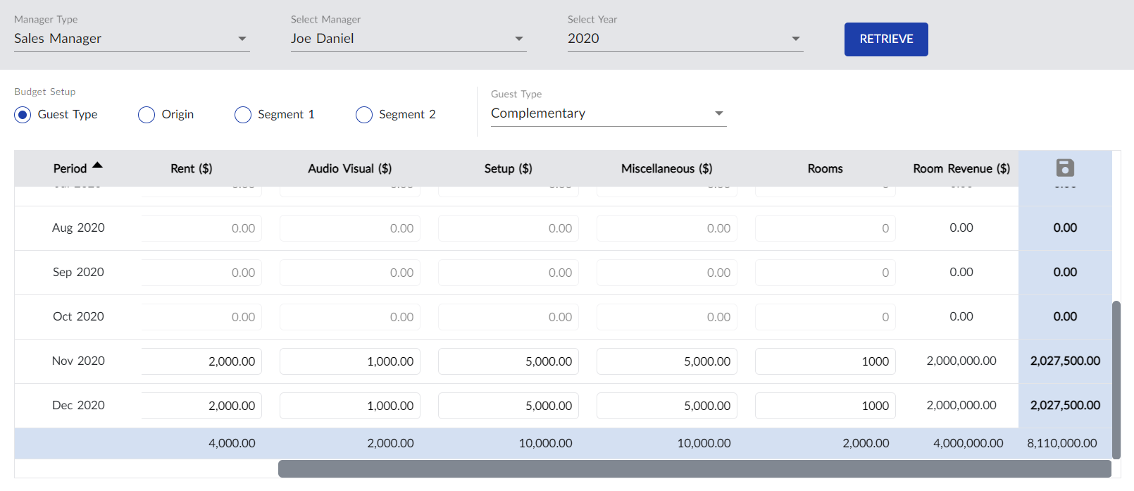
Task: Edit the Miscellaneous field for Nov 2020
Action: coord(667,361)
